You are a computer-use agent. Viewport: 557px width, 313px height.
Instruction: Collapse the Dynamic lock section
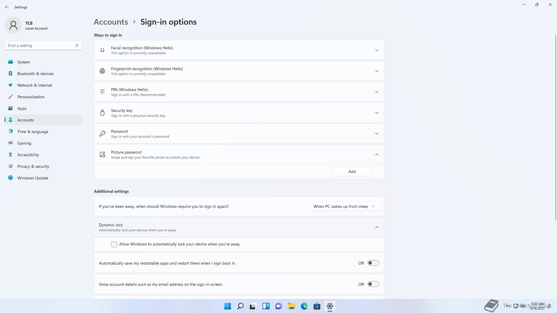377,227
